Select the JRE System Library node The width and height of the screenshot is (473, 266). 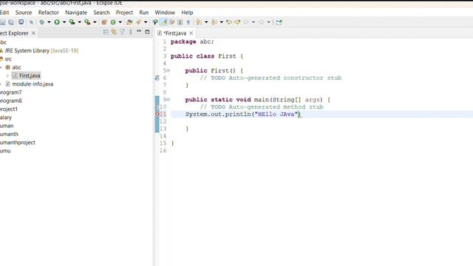41,51
